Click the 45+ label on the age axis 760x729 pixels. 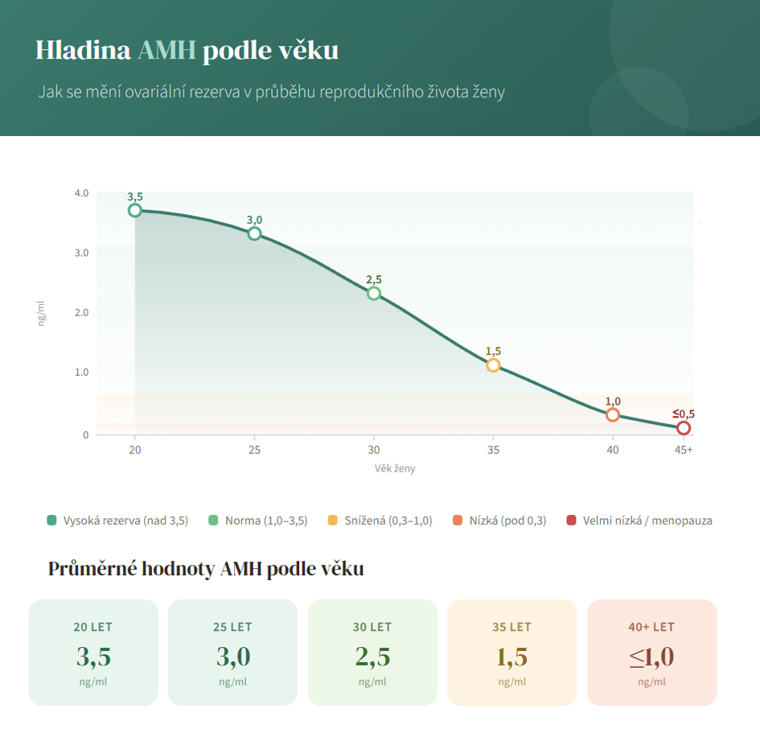pos(684,449)
